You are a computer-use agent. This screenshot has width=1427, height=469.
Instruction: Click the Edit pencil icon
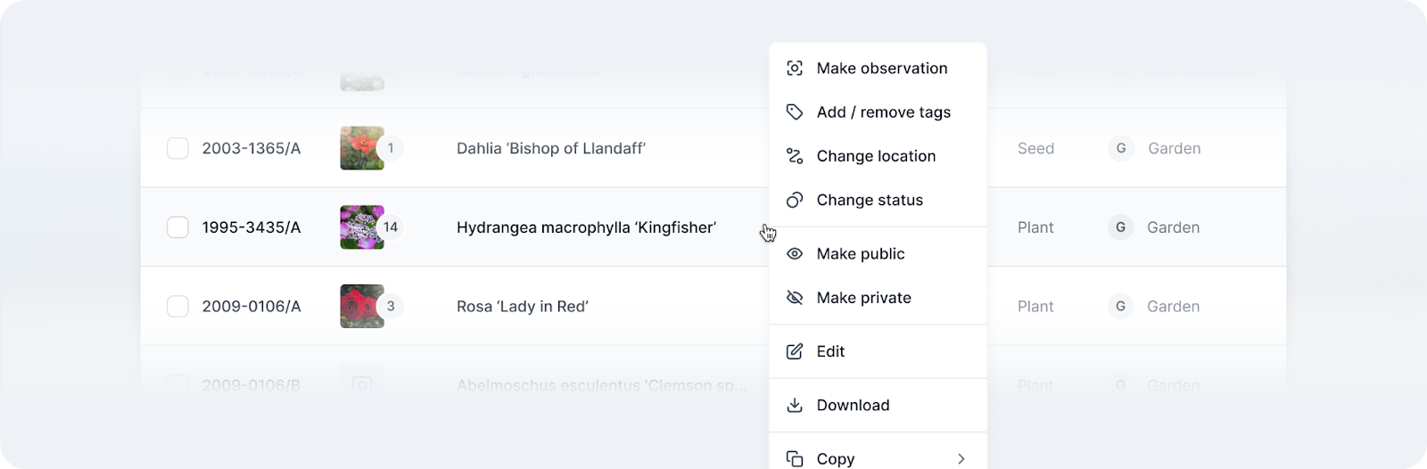[x=795, y=351]
